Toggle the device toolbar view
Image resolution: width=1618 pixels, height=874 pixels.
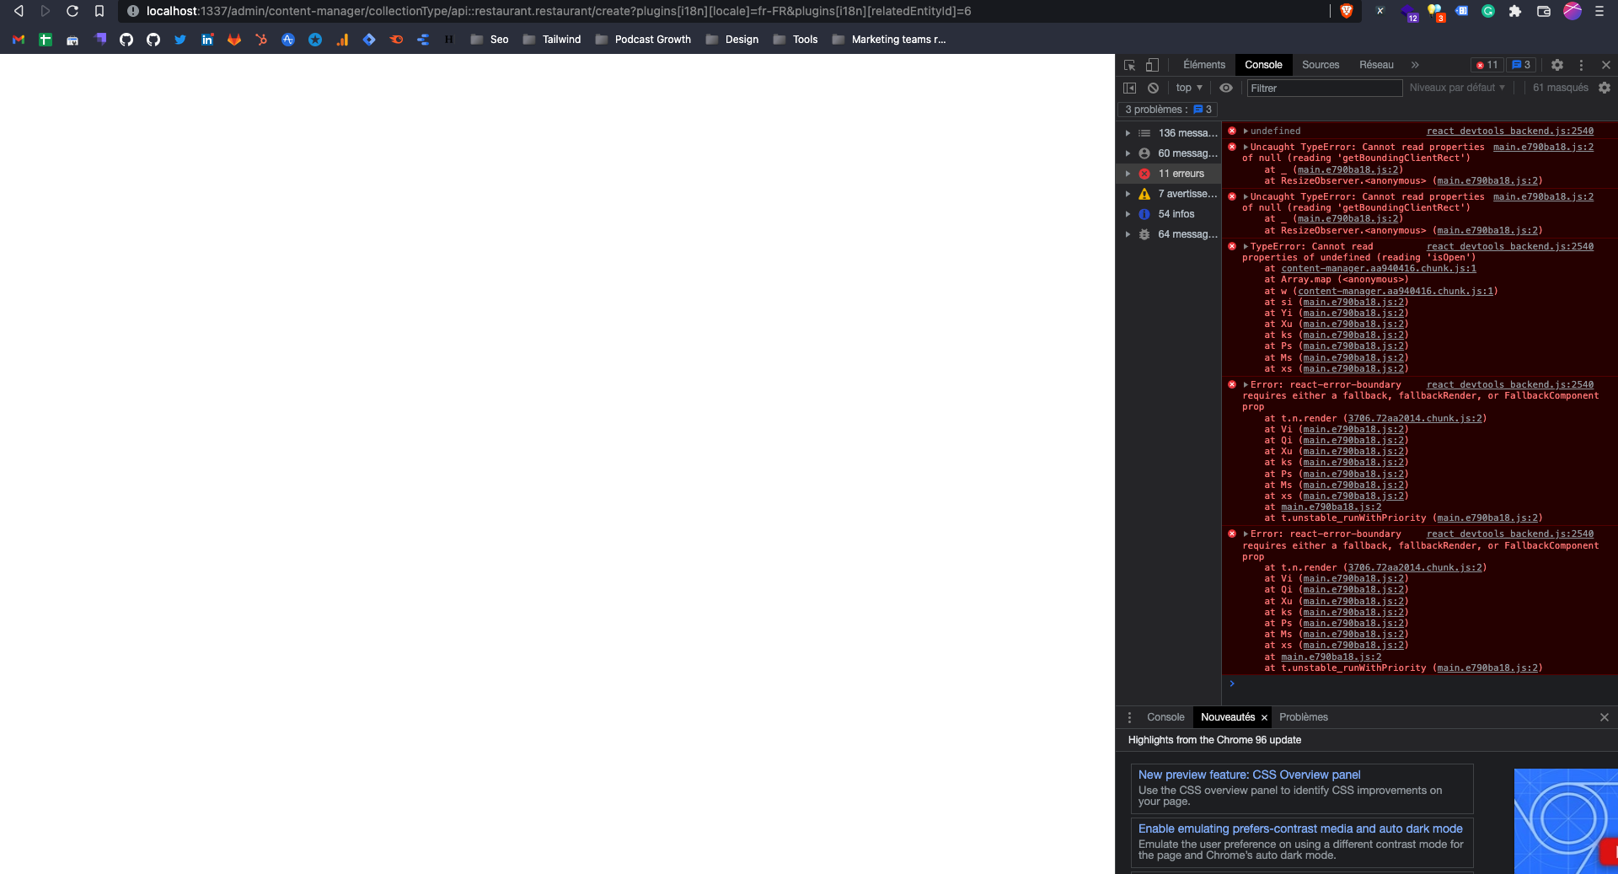click(x=1152, y=65)
